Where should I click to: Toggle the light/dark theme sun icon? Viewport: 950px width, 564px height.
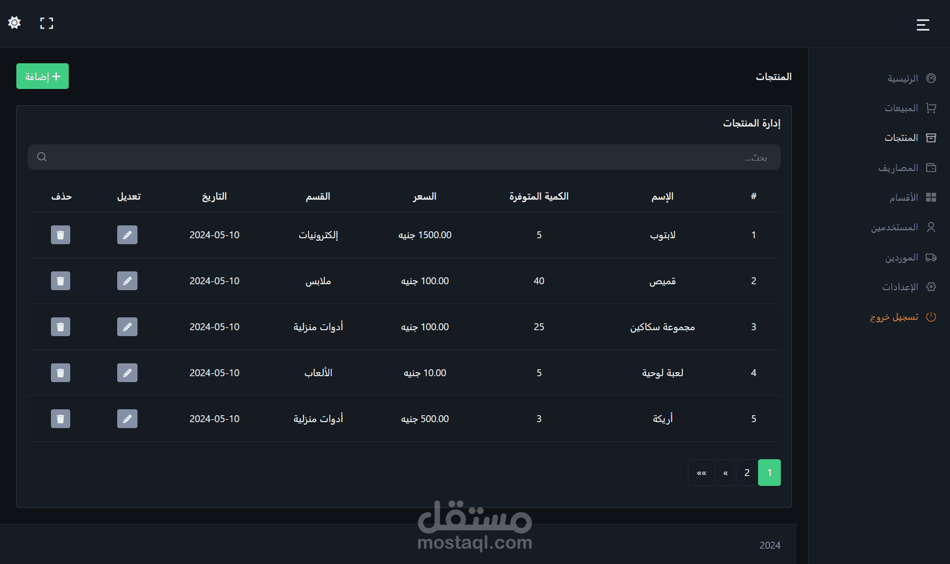coord(14,23)
